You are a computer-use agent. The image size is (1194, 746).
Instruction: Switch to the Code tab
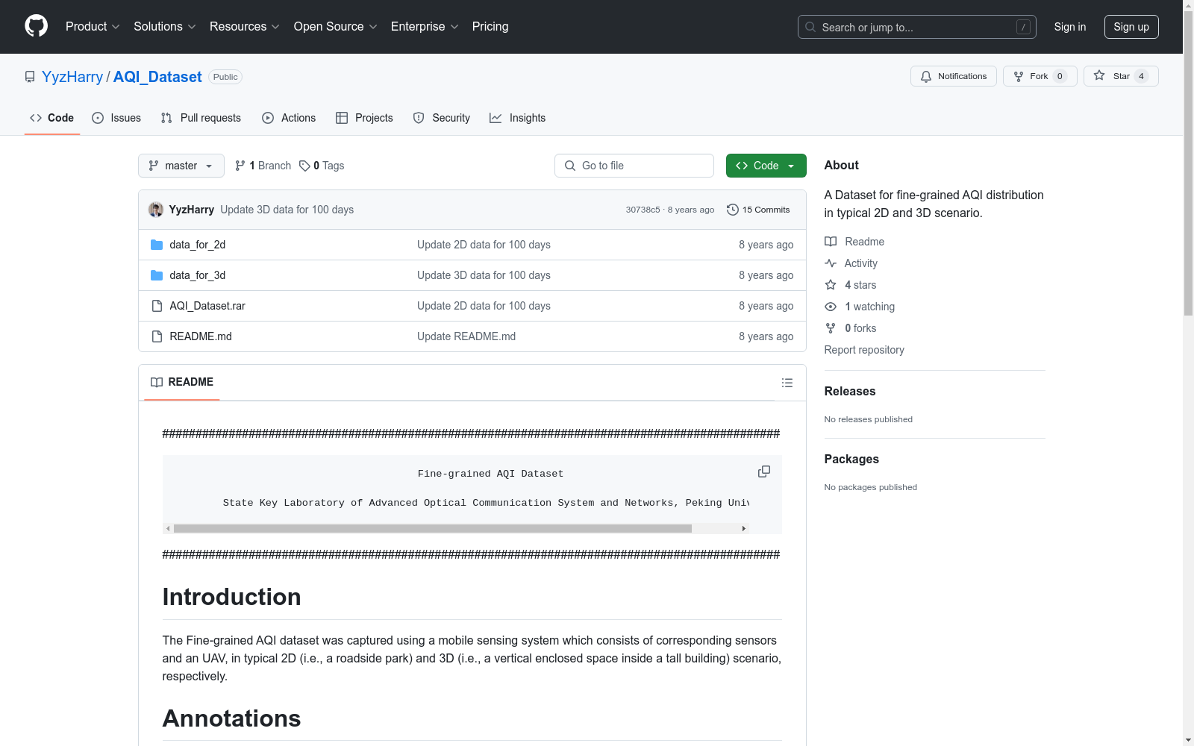(52, 118)
